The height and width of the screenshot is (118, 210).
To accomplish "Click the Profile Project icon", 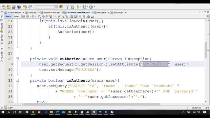I will click(91, 7).
